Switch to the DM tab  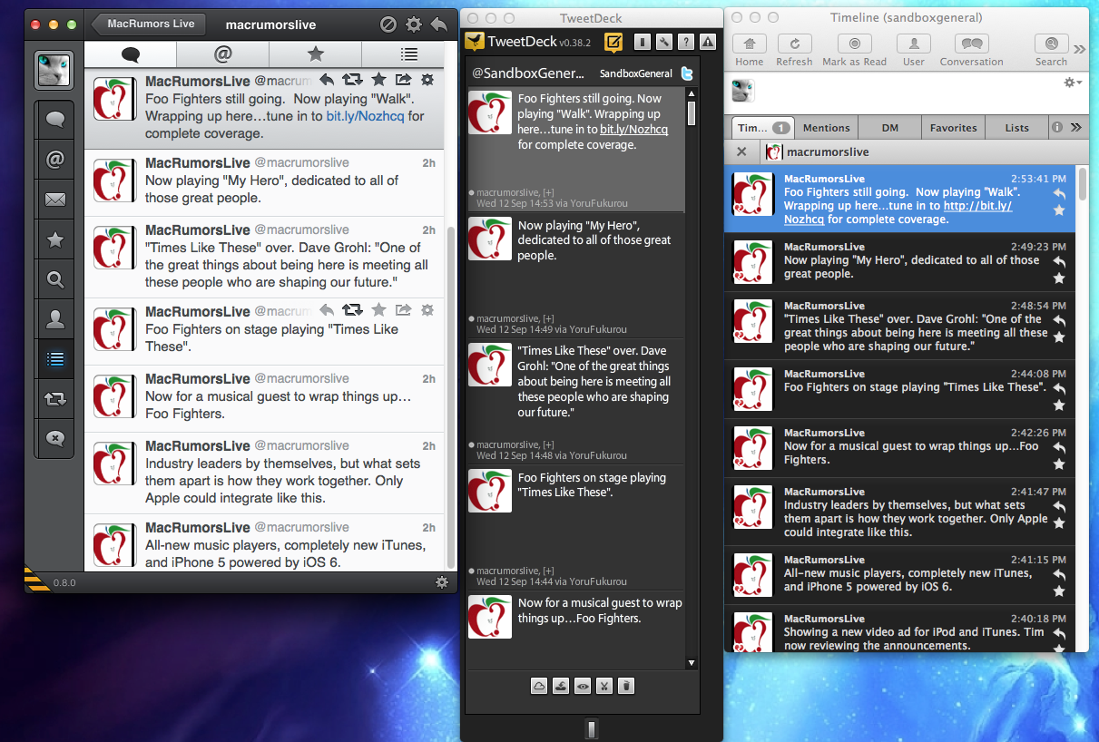pyautogui.click(x=890, y=128)
